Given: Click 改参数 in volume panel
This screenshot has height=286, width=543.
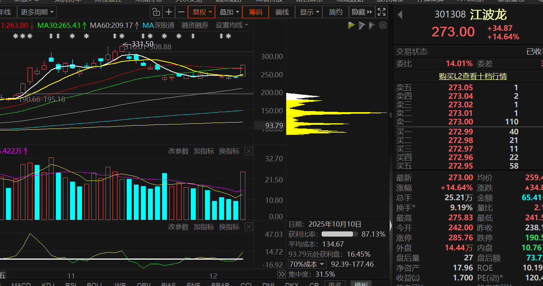Looking at the screenshot, I should (x=179, y=151).
